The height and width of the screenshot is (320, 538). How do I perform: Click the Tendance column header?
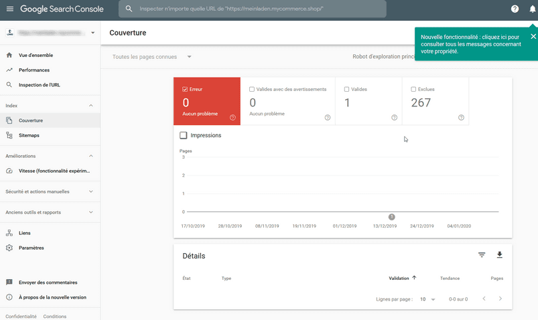point(450,278)
